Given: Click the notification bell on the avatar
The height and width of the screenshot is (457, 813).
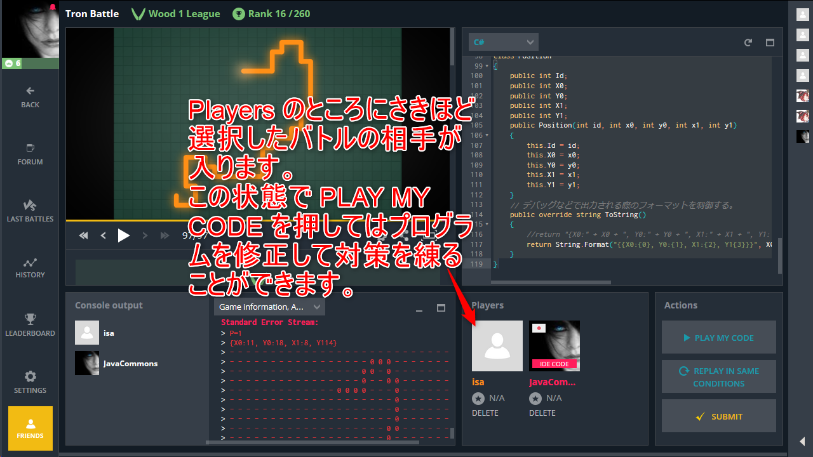Looking at the screenshot, I should point(53,6).
